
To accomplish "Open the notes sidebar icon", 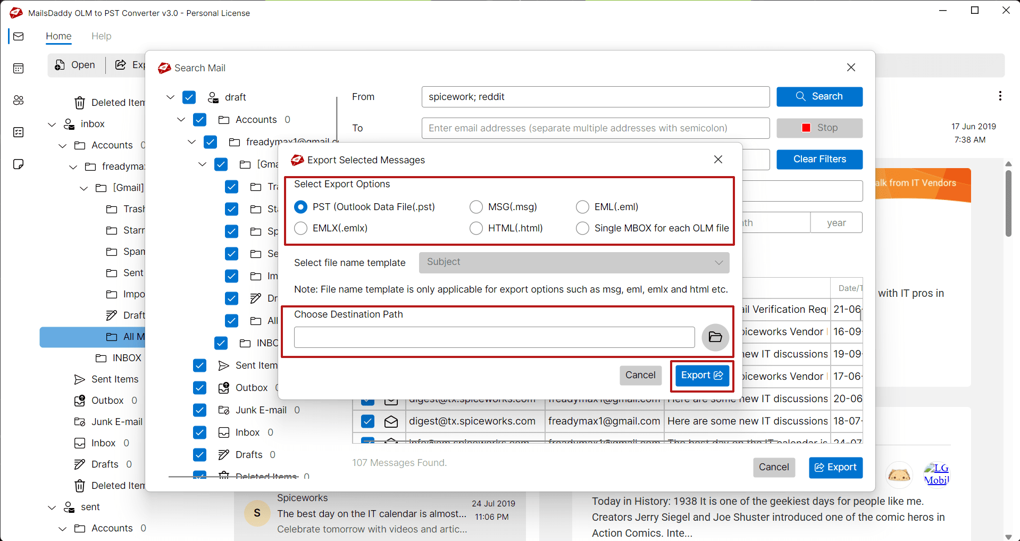I will [19, 164].
